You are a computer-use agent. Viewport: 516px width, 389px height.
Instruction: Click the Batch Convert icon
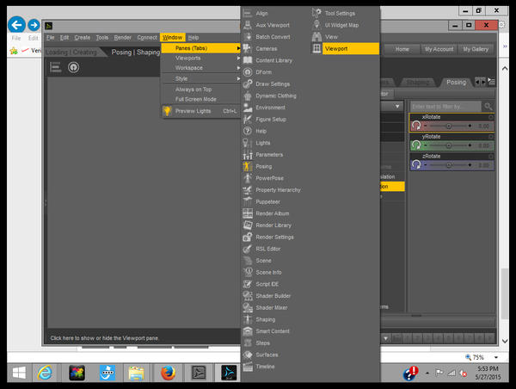point(248,37)
